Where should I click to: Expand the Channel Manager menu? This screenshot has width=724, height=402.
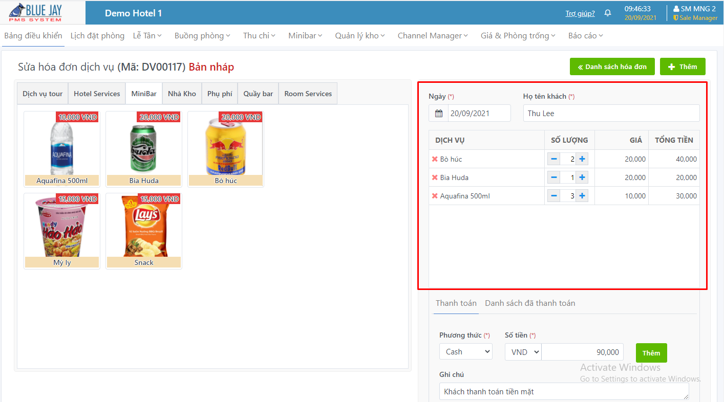pyautogui.click(x=433, y=36)
